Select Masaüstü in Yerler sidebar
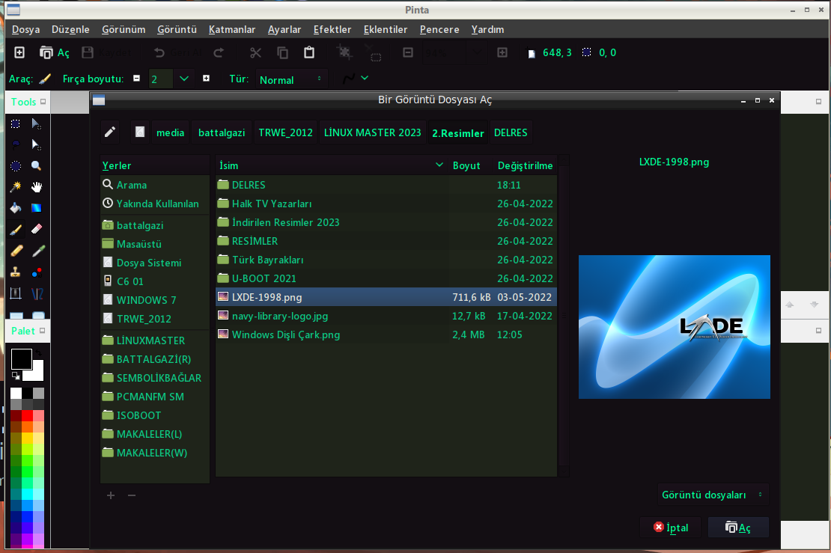The image size is (831, 553). [x=155, y=244]
